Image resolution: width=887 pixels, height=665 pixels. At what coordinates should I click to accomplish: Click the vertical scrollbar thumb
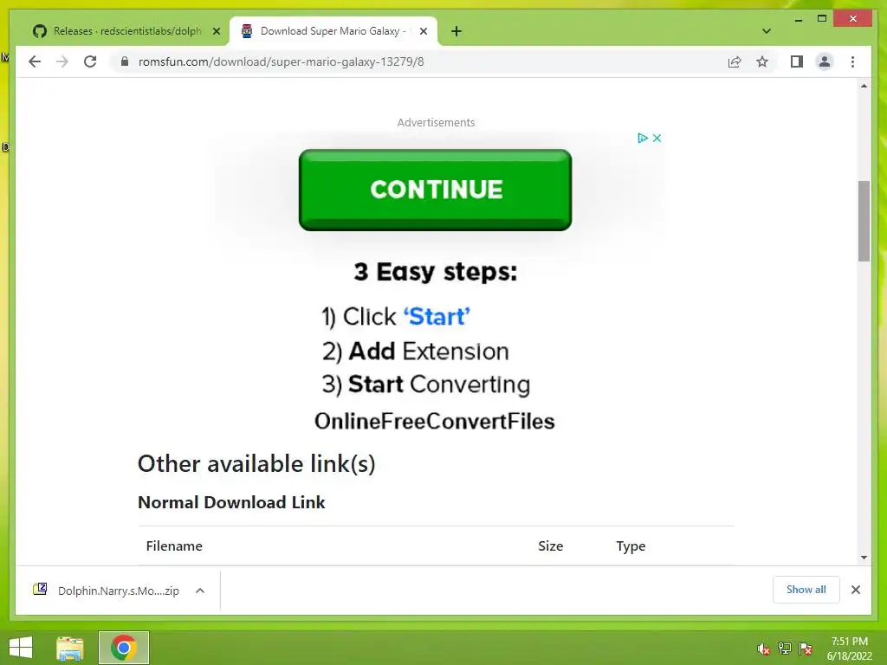click(x=864, y=221)
